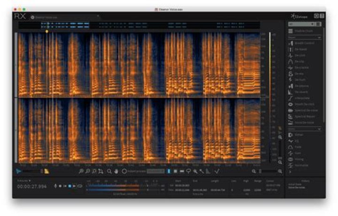Click the zoom-to-fit crop icon
The height and width of the screenshot is (216, 338).
click(x=100, y=171)
